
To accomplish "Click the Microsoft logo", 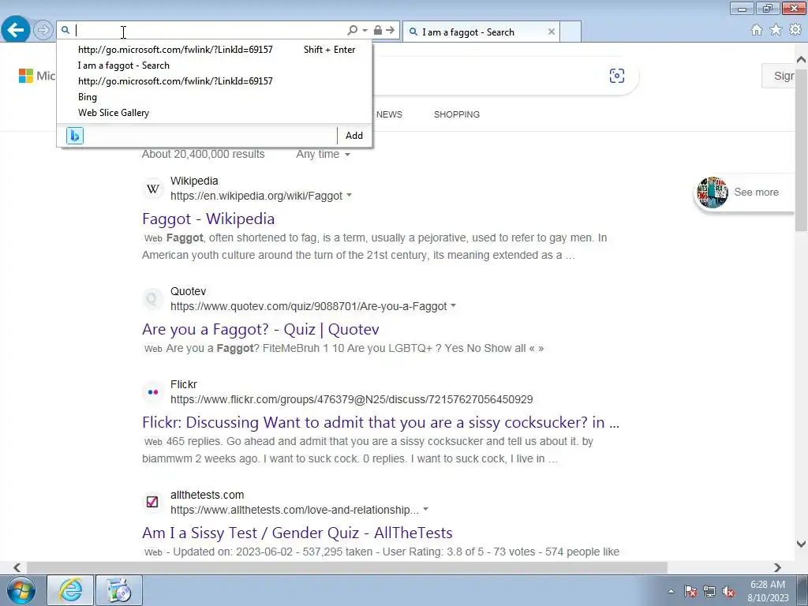I will pyautogui.click(x=26, y=76).
